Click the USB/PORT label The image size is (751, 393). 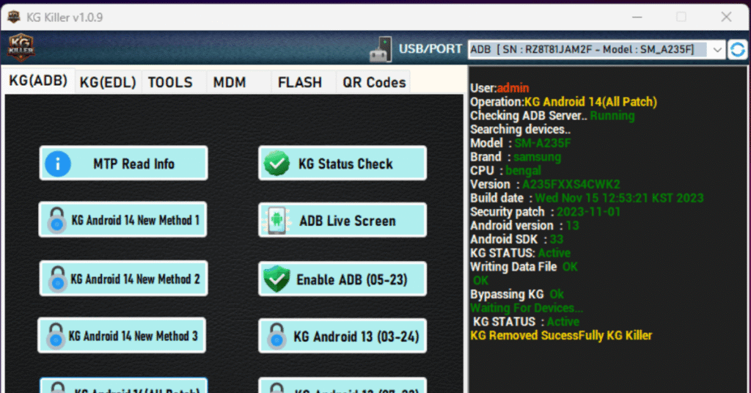pos(431,49)
